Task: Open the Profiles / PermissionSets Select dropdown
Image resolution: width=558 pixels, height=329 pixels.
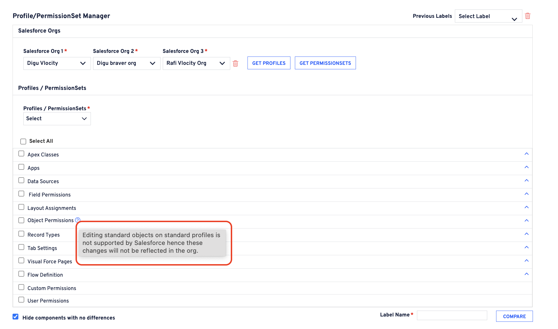Action: 57,119
